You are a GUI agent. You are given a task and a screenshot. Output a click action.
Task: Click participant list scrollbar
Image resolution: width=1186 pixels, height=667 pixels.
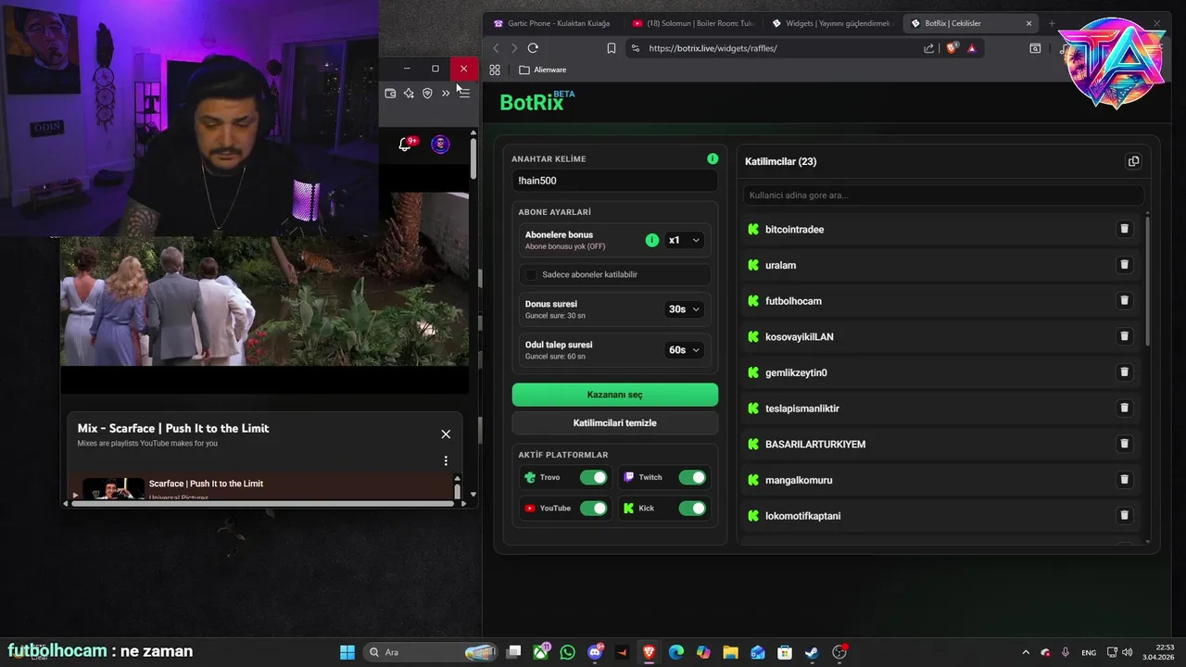[x=1148, y=283]
